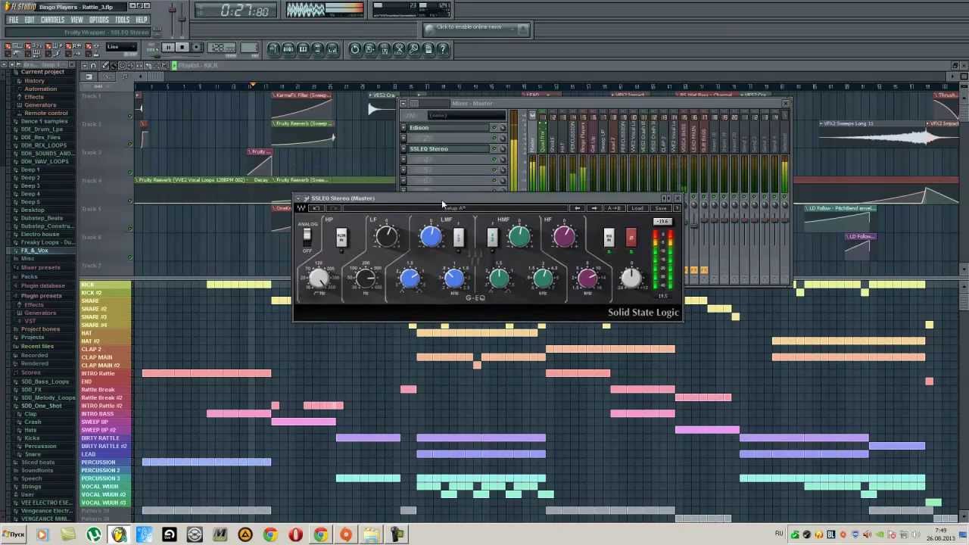Stop playback in the transport panel
The image size is (969, 545).
pos(182,48)
